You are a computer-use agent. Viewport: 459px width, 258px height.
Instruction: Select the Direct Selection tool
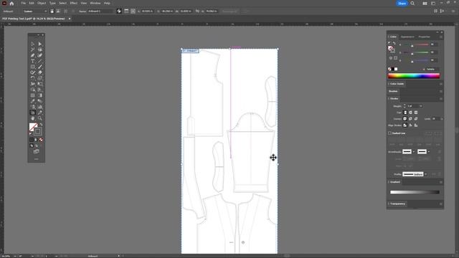[x=40, y=44]
